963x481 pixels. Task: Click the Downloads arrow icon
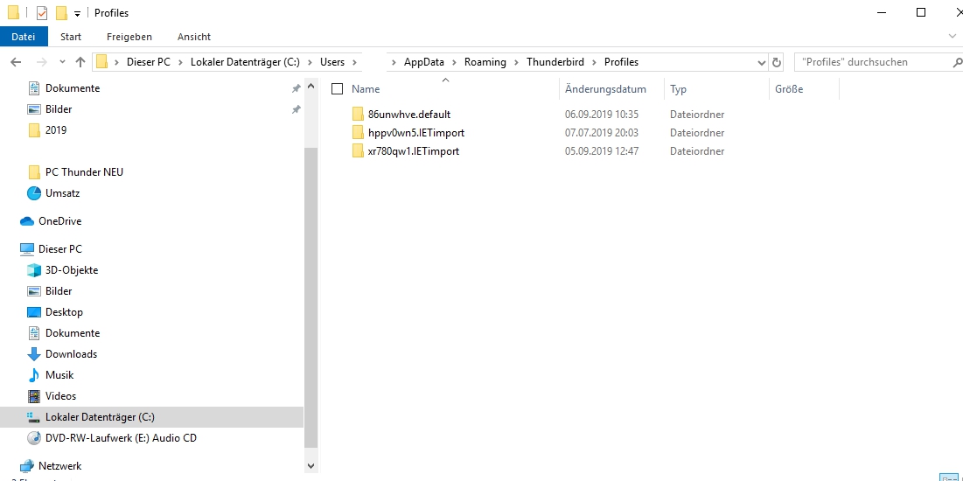pos(34,354)
